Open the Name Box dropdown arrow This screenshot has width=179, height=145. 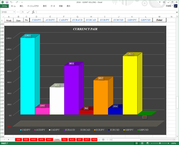tap(14, 12)
